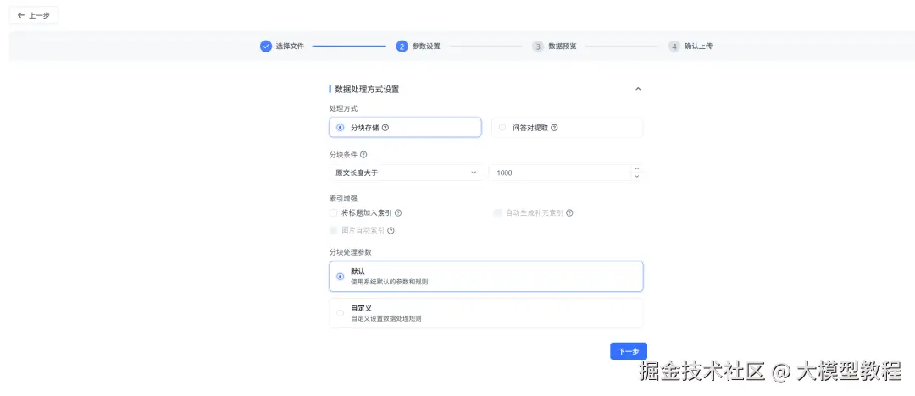This screenshot has width=915, height=396.
Task: Click the step 1 checkmark icon for 选择文件
Action: (266, 47)
